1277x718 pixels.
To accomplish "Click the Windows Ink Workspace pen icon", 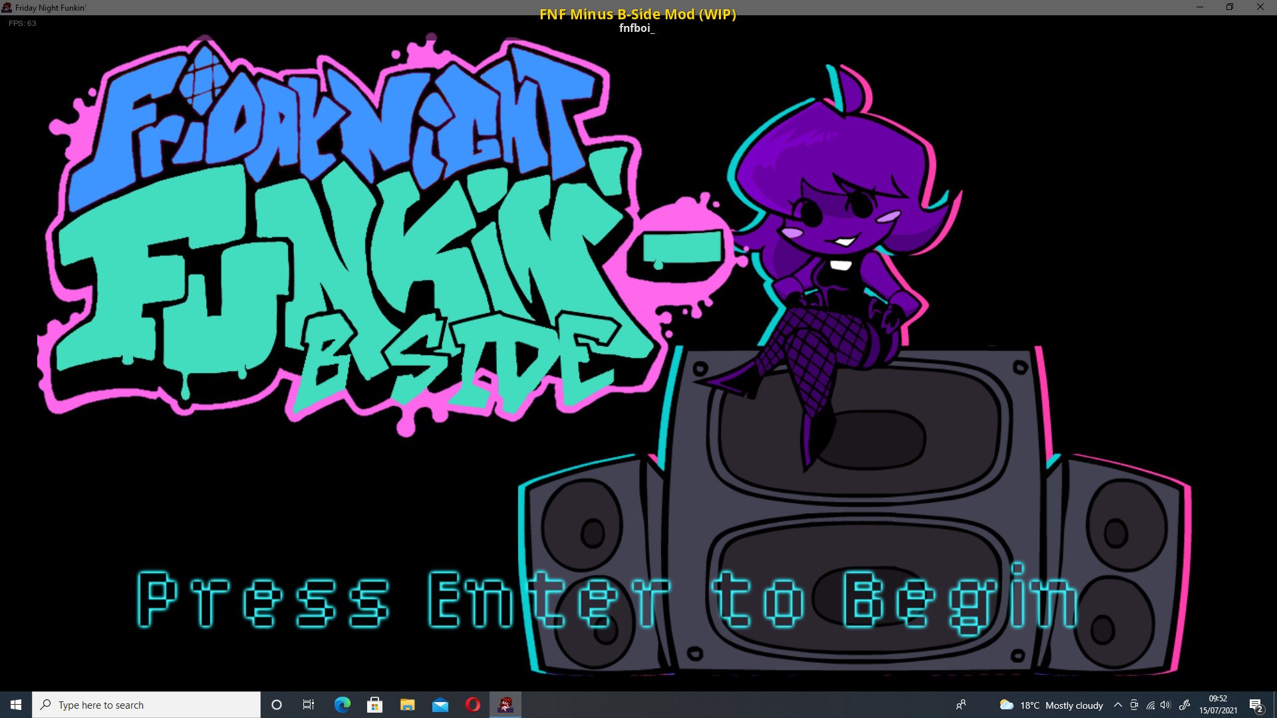I will (x=1184, y=705).
